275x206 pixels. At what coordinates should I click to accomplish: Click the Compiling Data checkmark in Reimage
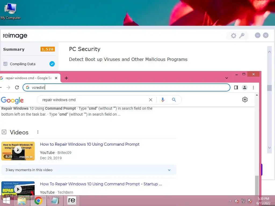[52, 64]
